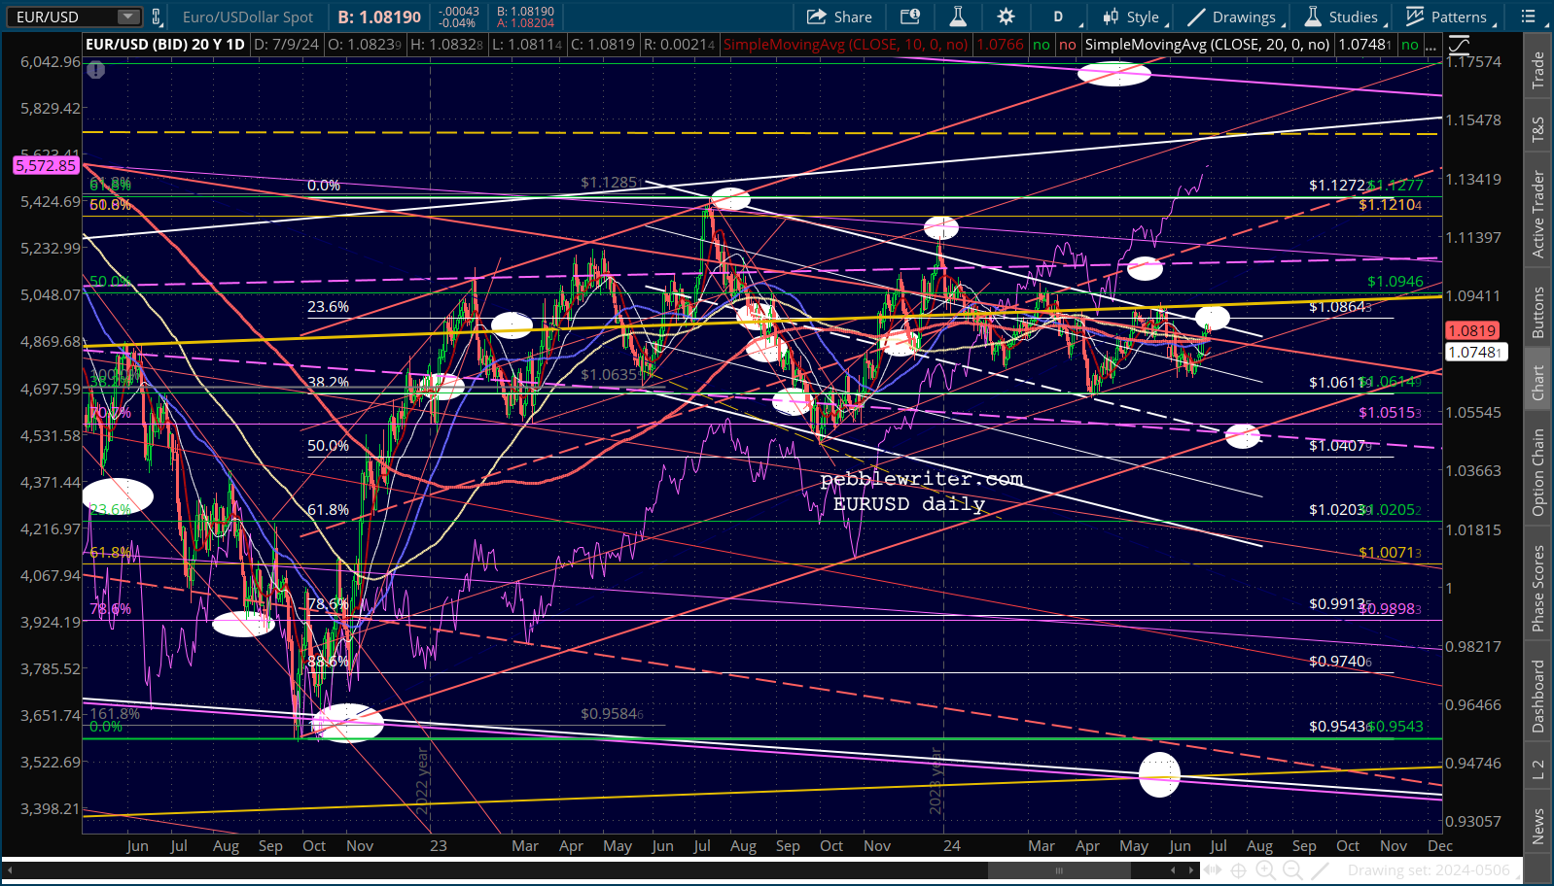
Task: Click the moving average bubble 1.07481
Action: tap(1476, 352)
